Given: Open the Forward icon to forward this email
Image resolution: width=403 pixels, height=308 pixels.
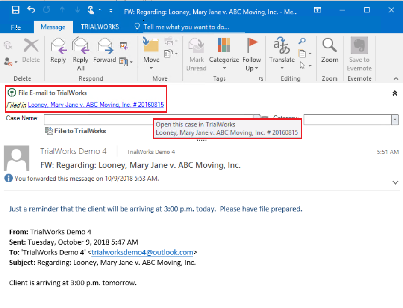Looking at the screenshot, I should 104,47.
